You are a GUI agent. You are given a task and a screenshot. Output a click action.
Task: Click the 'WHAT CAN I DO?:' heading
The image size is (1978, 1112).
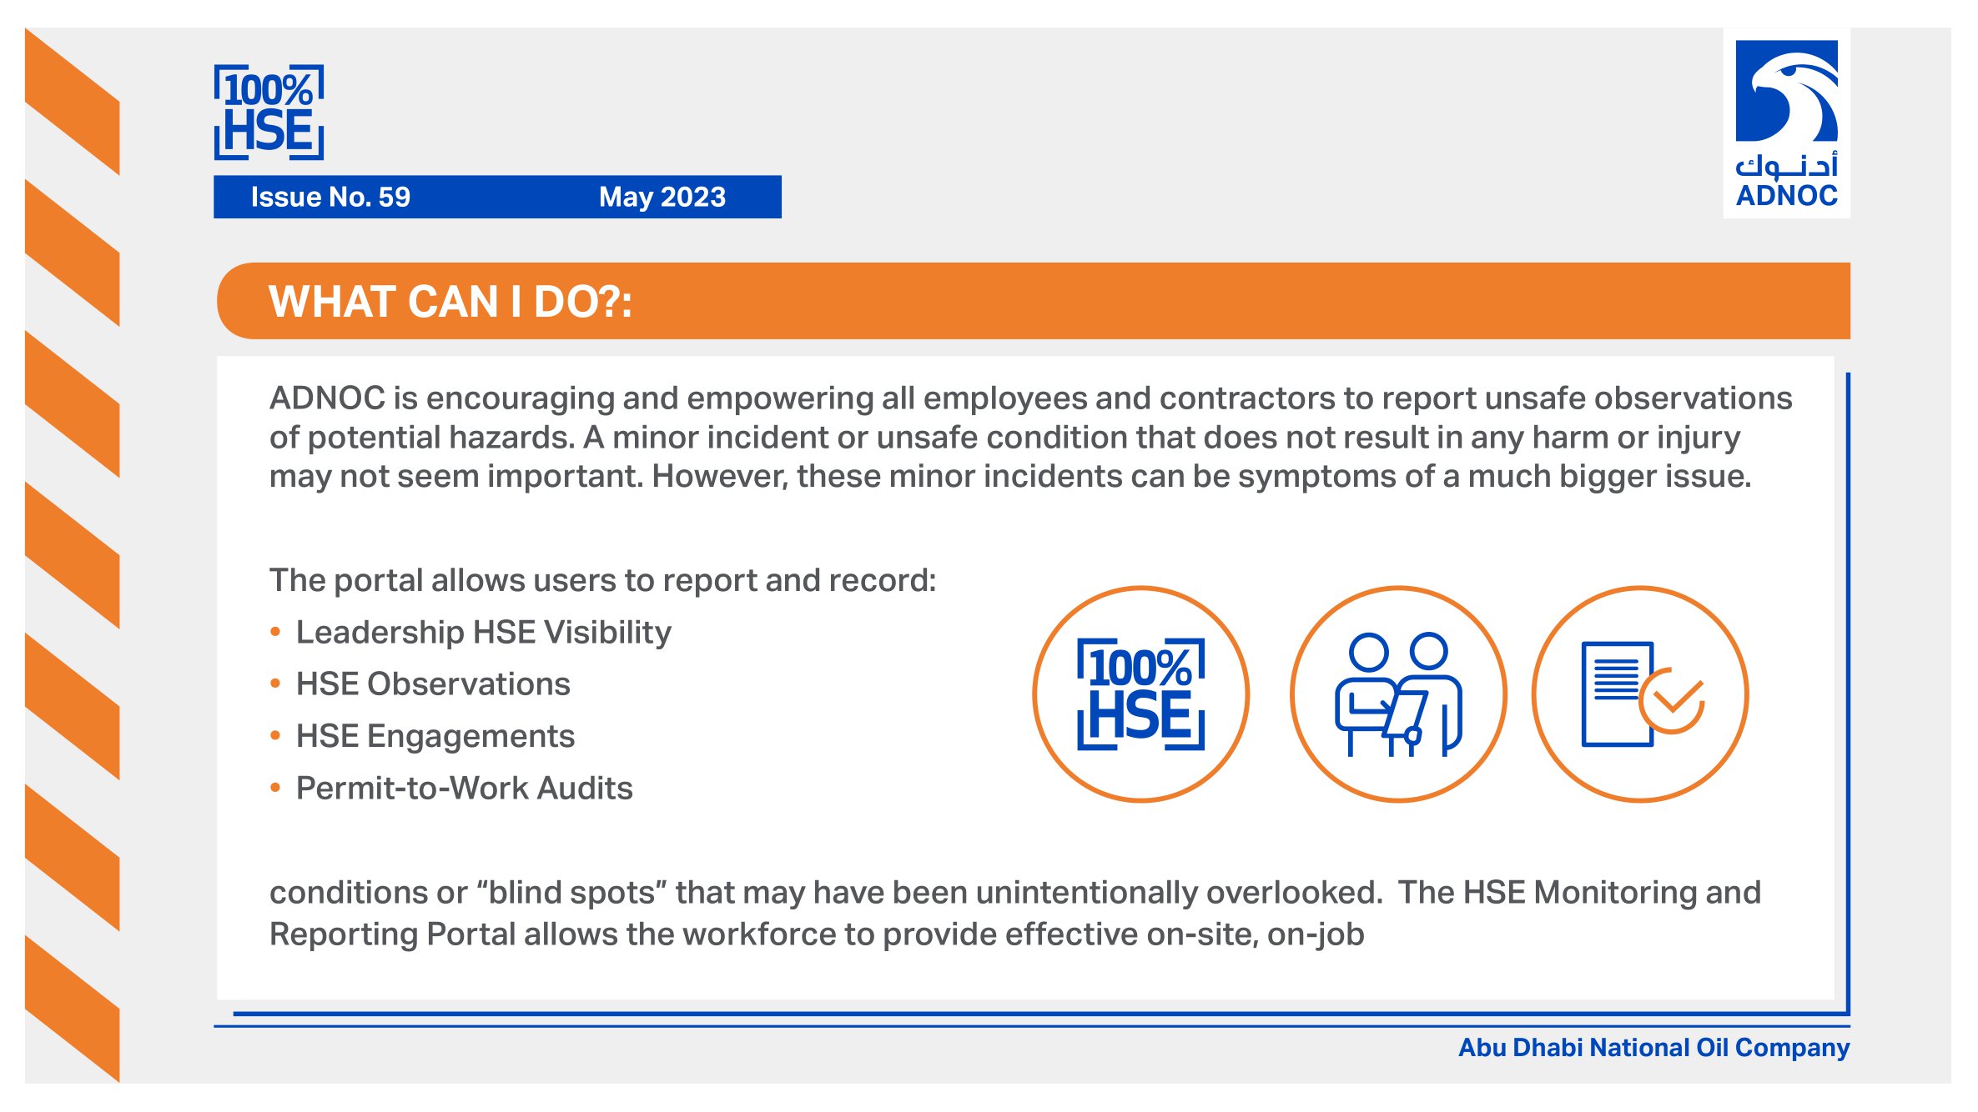coord(450,301)
